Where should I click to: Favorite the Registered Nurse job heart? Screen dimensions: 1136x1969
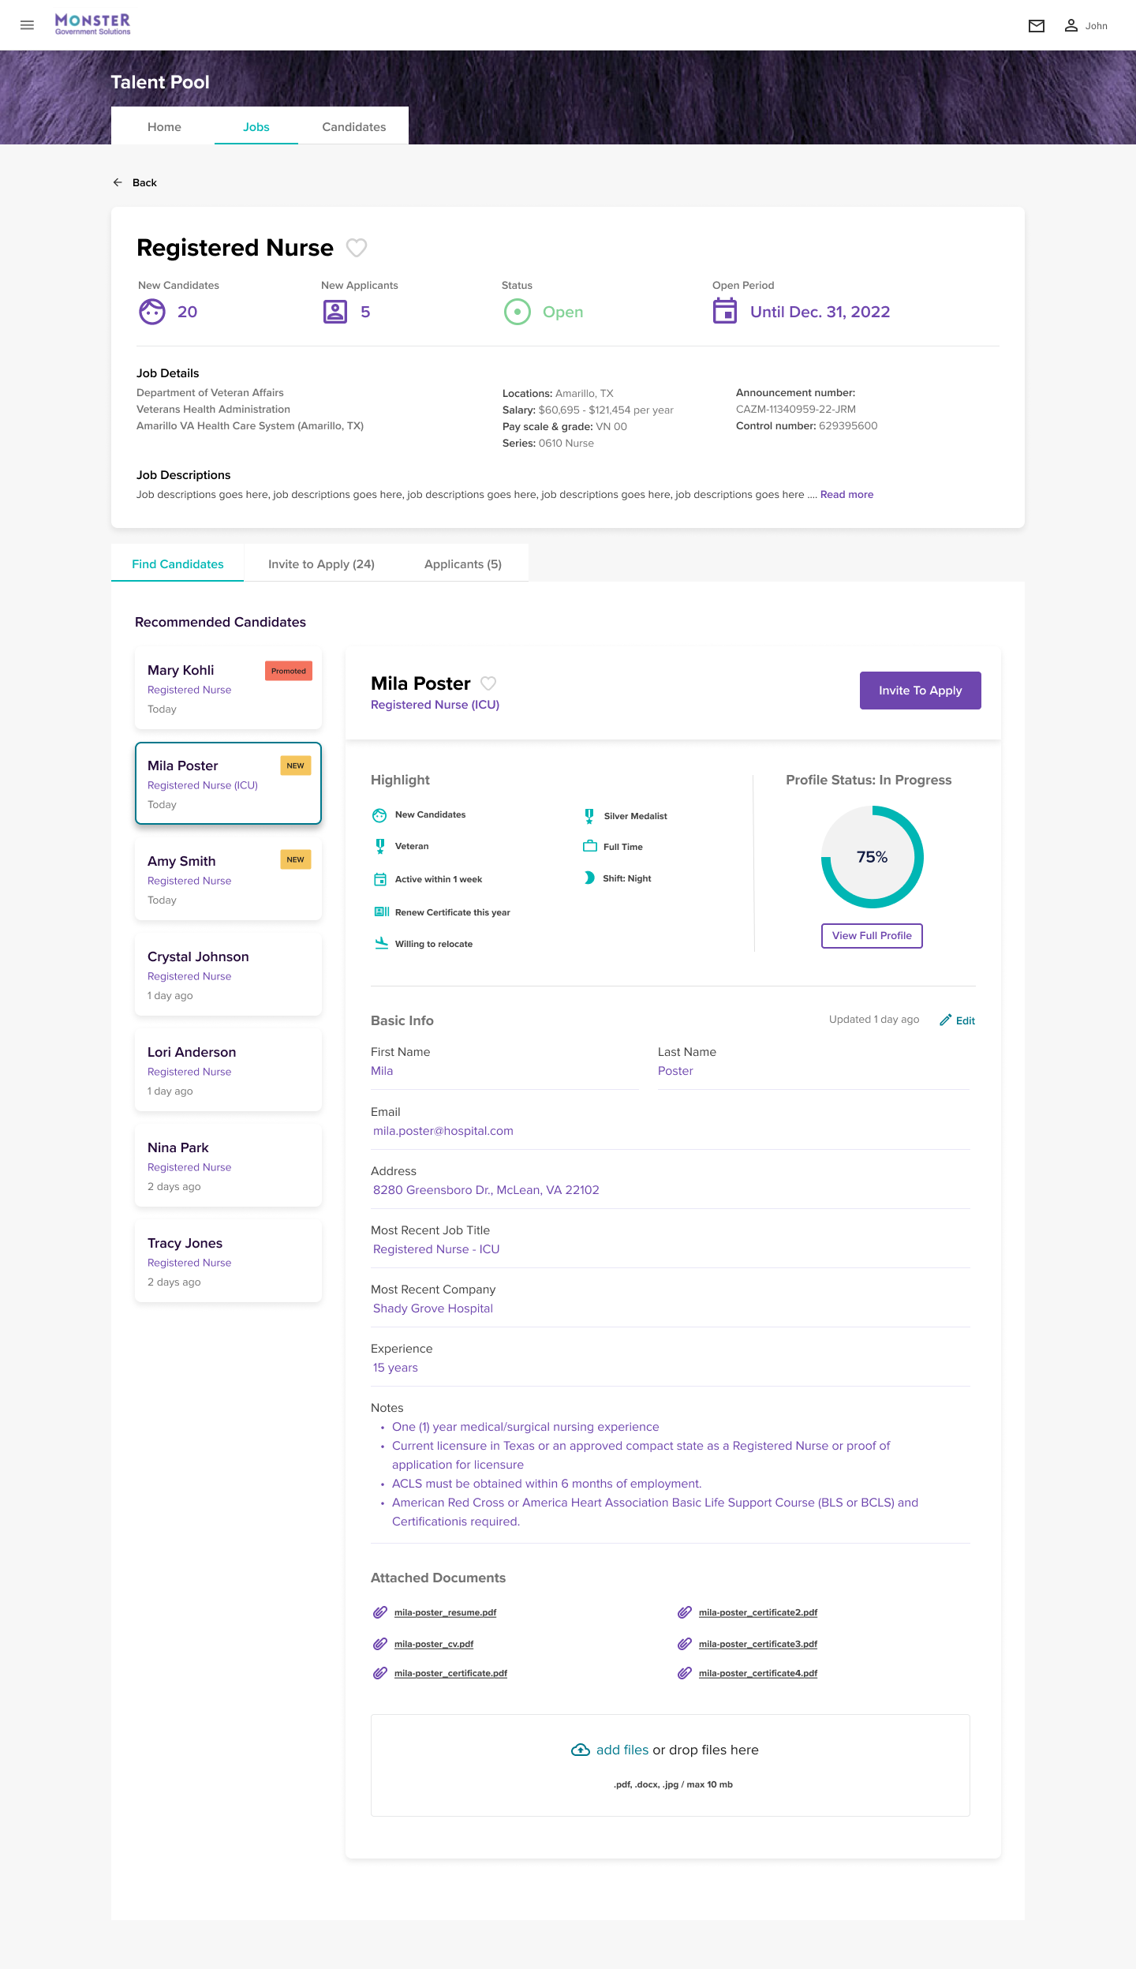tap(357, 248)
